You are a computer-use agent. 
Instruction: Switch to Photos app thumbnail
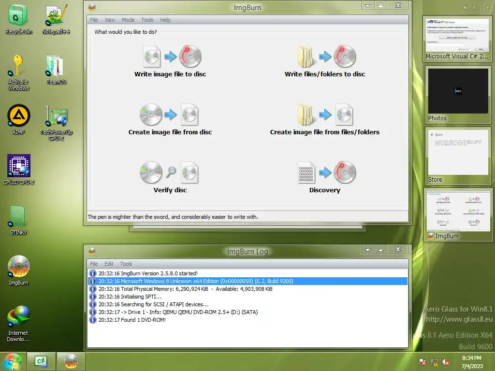[458, 95]
